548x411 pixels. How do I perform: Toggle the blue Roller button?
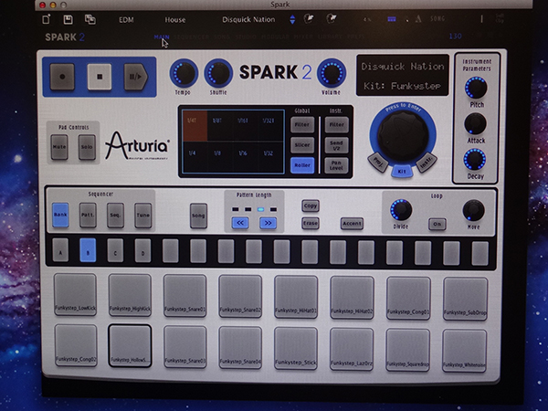(x=302, y=165)
